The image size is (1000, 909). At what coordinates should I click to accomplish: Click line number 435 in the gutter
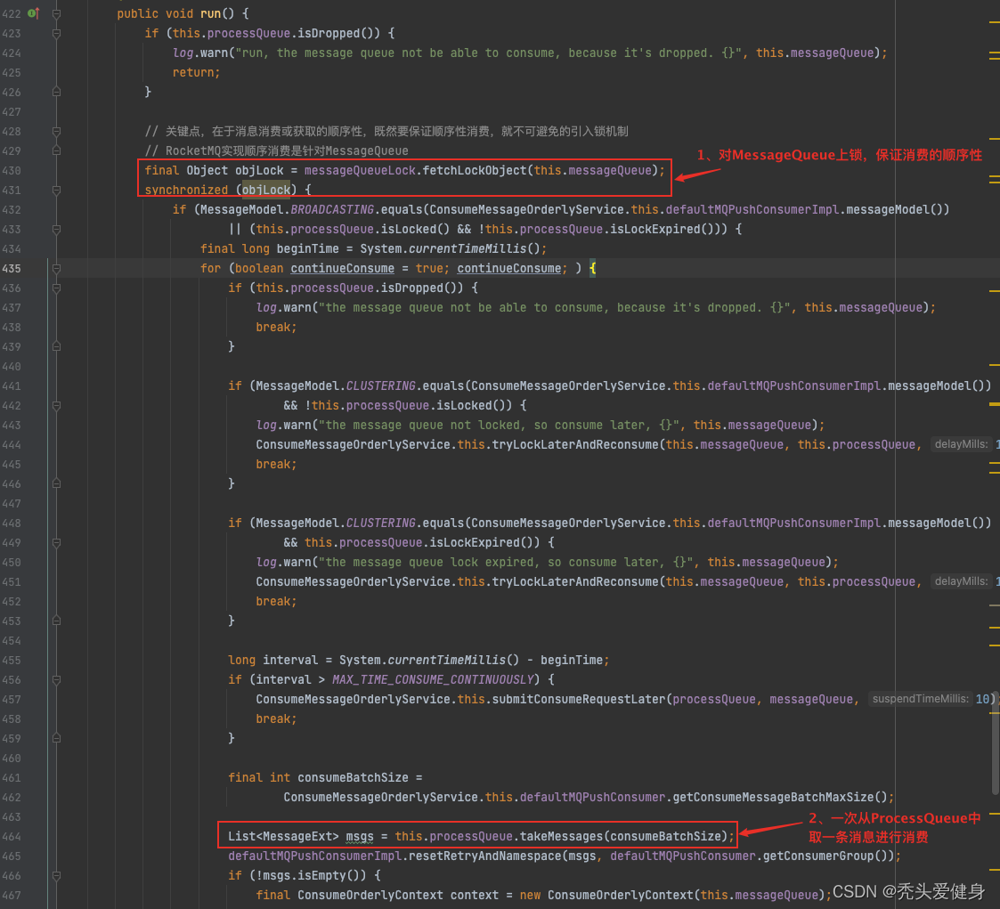(x=12, y=269)
